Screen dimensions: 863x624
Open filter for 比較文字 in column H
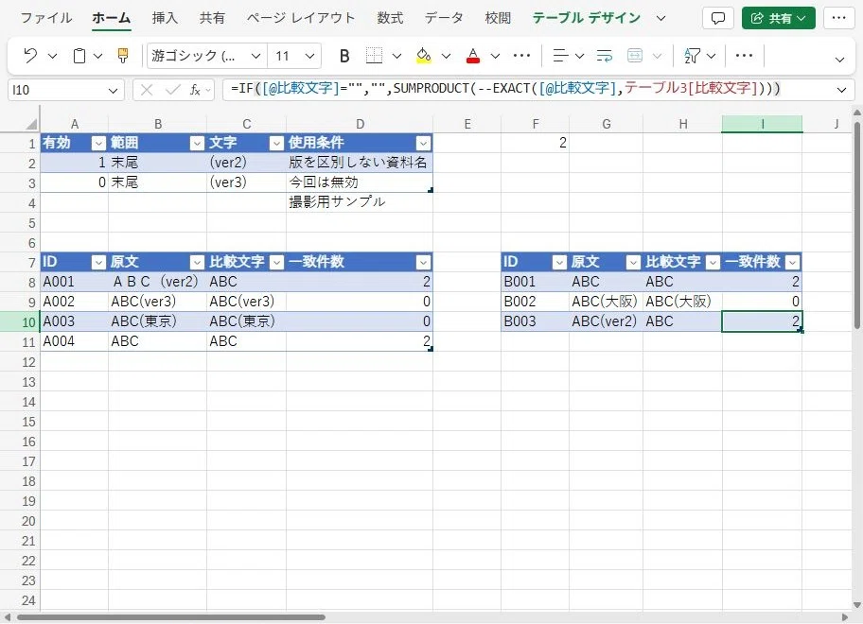713,262
